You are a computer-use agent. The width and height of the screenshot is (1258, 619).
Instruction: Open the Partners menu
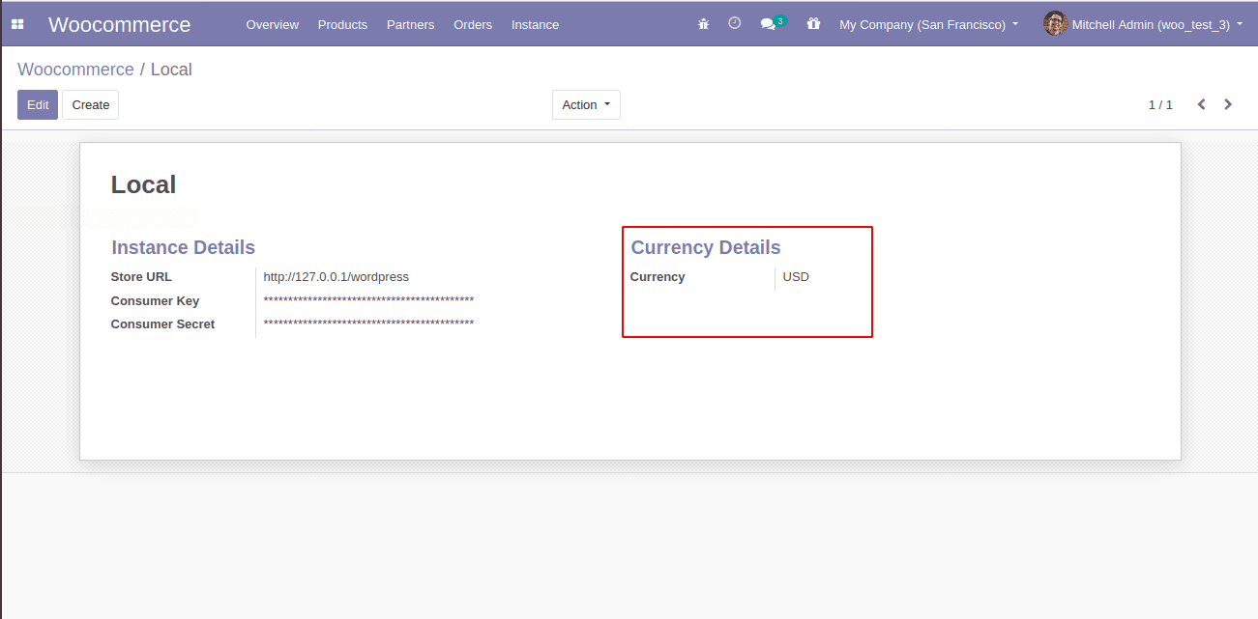411,25
